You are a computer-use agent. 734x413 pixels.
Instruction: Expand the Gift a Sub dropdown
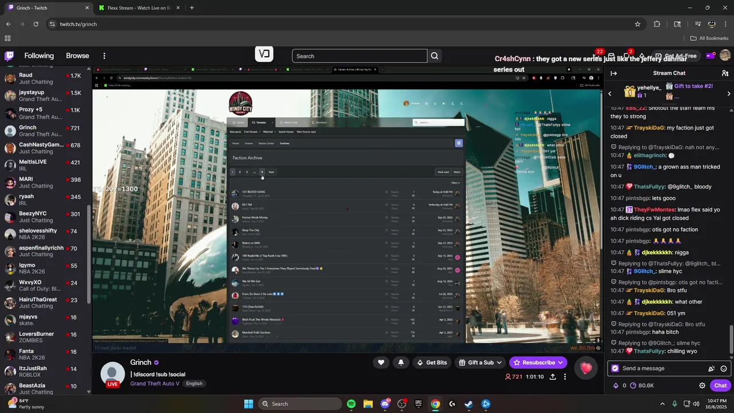[499, 363]
